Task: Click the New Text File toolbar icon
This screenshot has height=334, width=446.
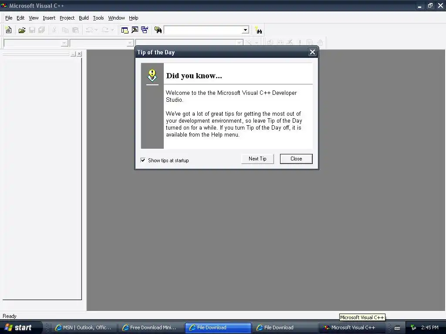Action: pos(9,30)
